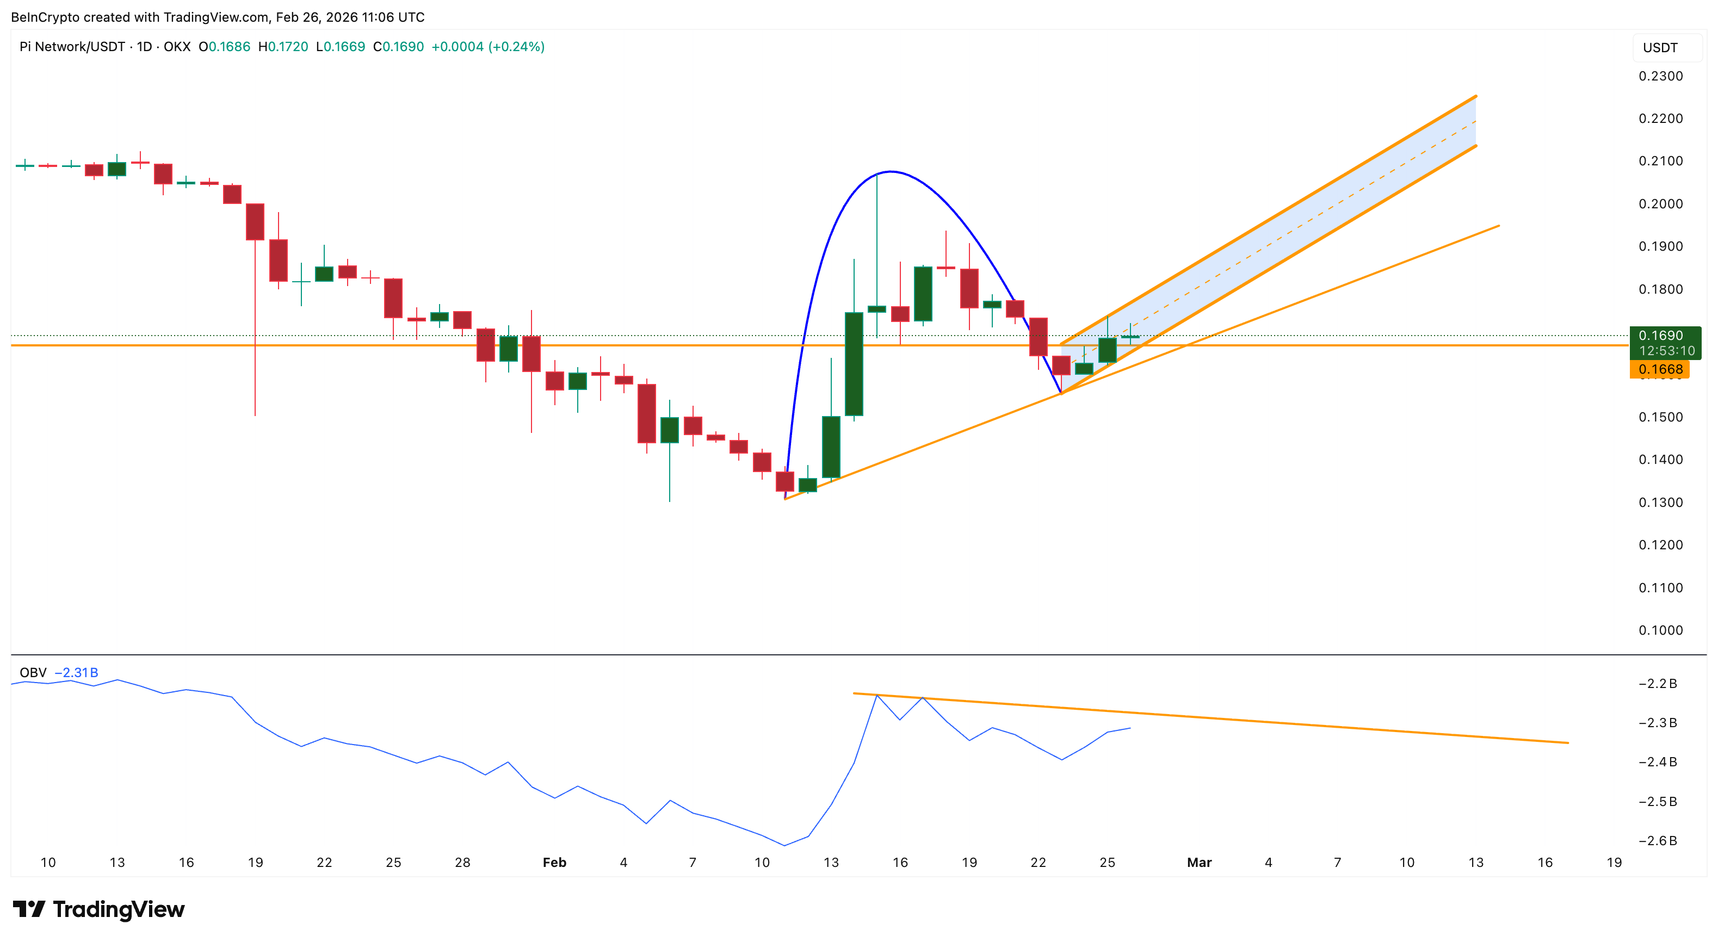Click the −2.2B OBV scale label
The width and height of the screenshot is (1718, 942).
(x=1657, y=683)
